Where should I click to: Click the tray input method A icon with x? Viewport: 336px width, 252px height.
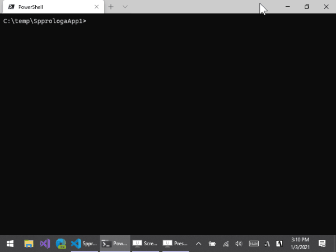point(267,244)
